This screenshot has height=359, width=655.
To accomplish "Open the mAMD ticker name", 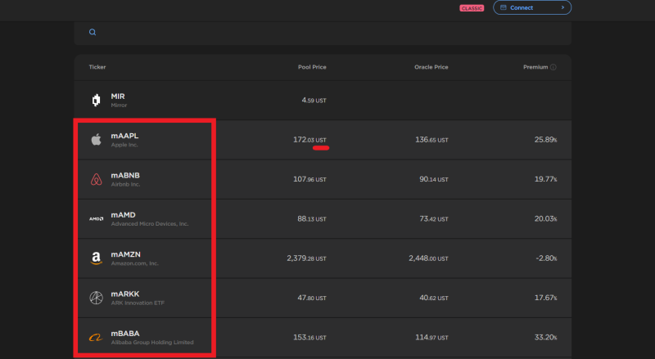I will click(124, 214).
